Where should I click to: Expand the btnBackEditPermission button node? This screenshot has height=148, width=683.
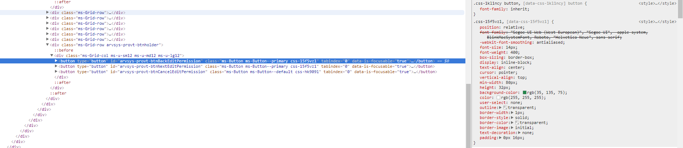point(56,61)
